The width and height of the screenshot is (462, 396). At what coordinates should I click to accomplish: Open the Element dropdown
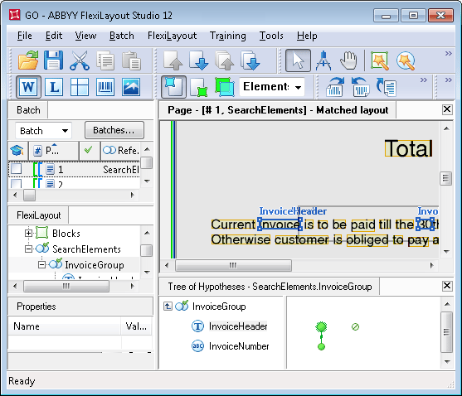[272, 87]
